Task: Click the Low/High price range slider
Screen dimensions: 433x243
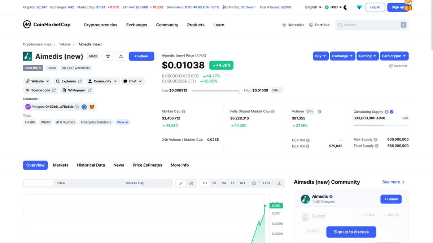Action: [x=215, y=91]
